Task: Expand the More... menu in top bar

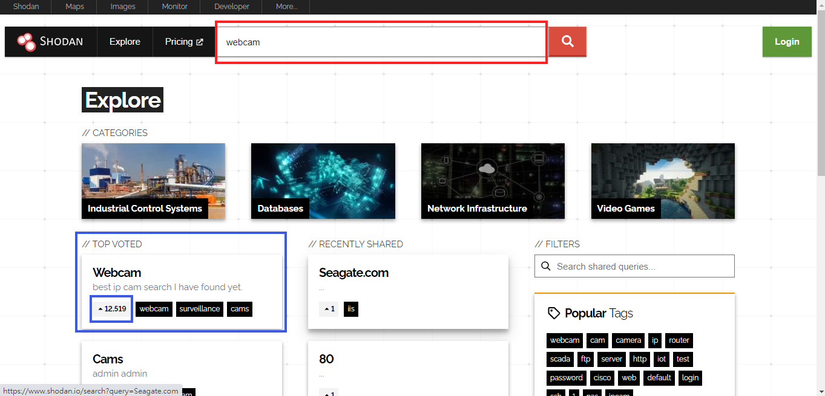Action: click(286, 7)
